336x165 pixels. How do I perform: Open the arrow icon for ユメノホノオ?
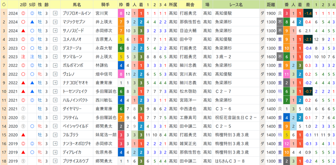(x=55, y=40)
